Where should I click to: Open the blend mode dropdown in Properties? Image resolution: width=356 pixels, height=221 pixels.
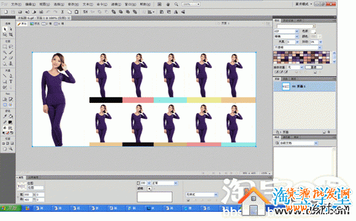(x=165, y=183)
